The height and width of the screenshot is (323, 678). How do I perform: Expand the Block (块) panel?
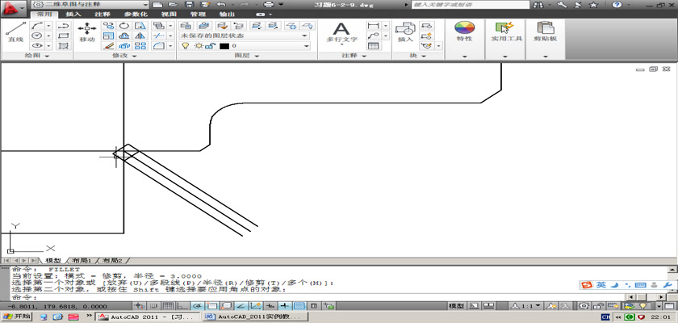[418, 56]
